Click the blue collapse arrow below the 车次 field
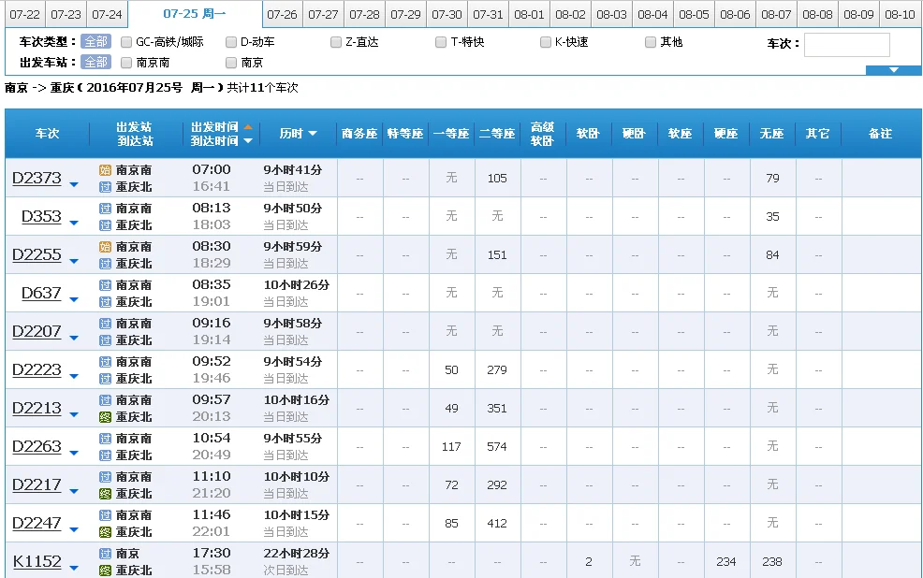This screenshot has height=578, width=923. click(894, 69)
